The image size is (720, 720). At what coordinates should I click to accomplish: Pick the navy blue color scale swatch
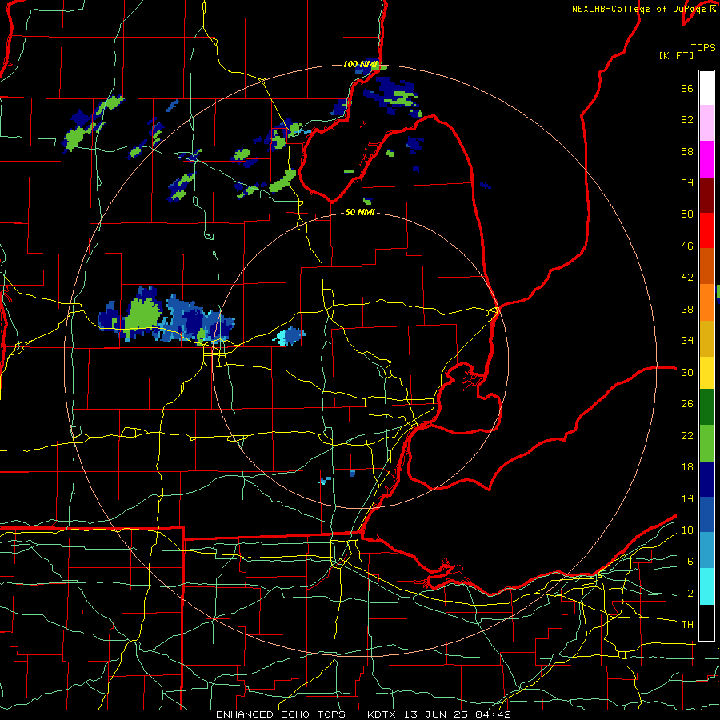coord(706,479)
